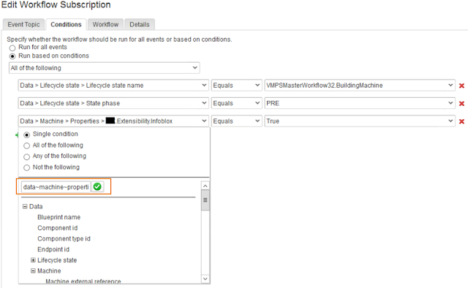Open the Lifecycle state name field dropdown

[113, 86]
